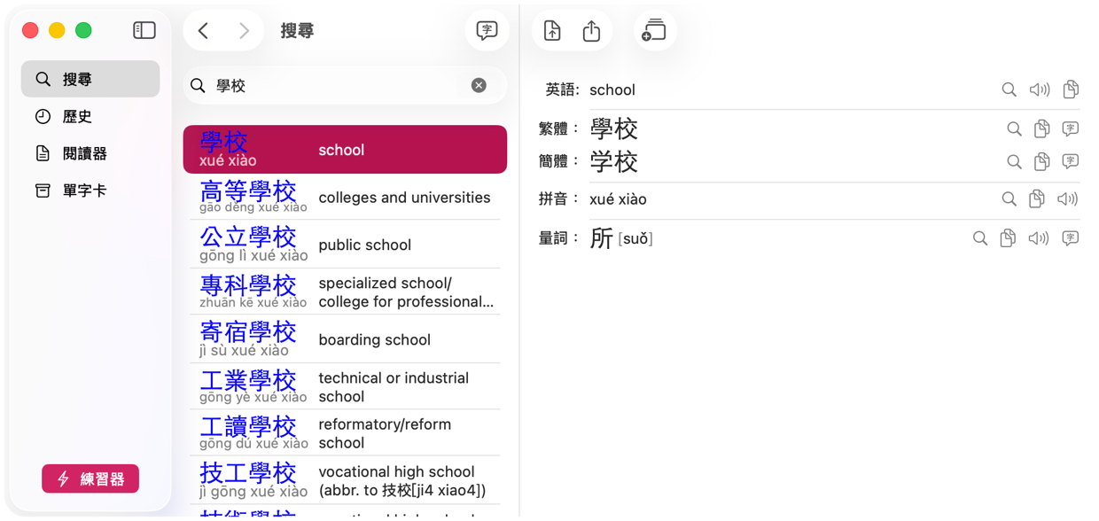Play pinyin pronunciation audio

[1068, 199]
